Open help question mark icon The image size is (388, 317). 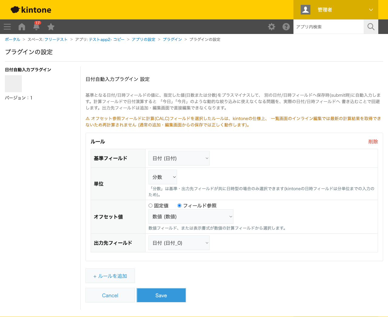click(x=286, y=27)
